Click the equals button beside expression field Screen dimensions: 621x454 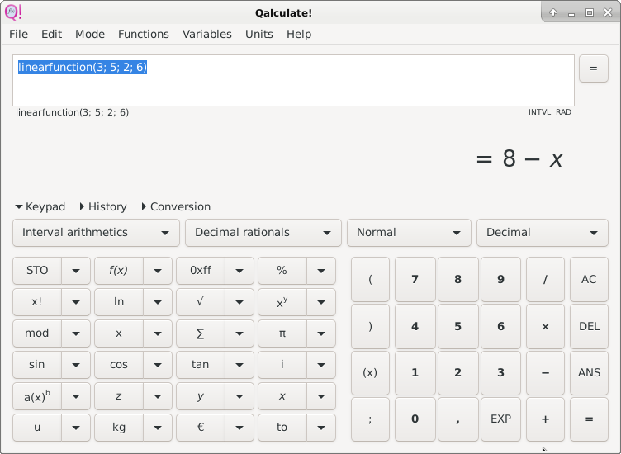tap(593, 69)
